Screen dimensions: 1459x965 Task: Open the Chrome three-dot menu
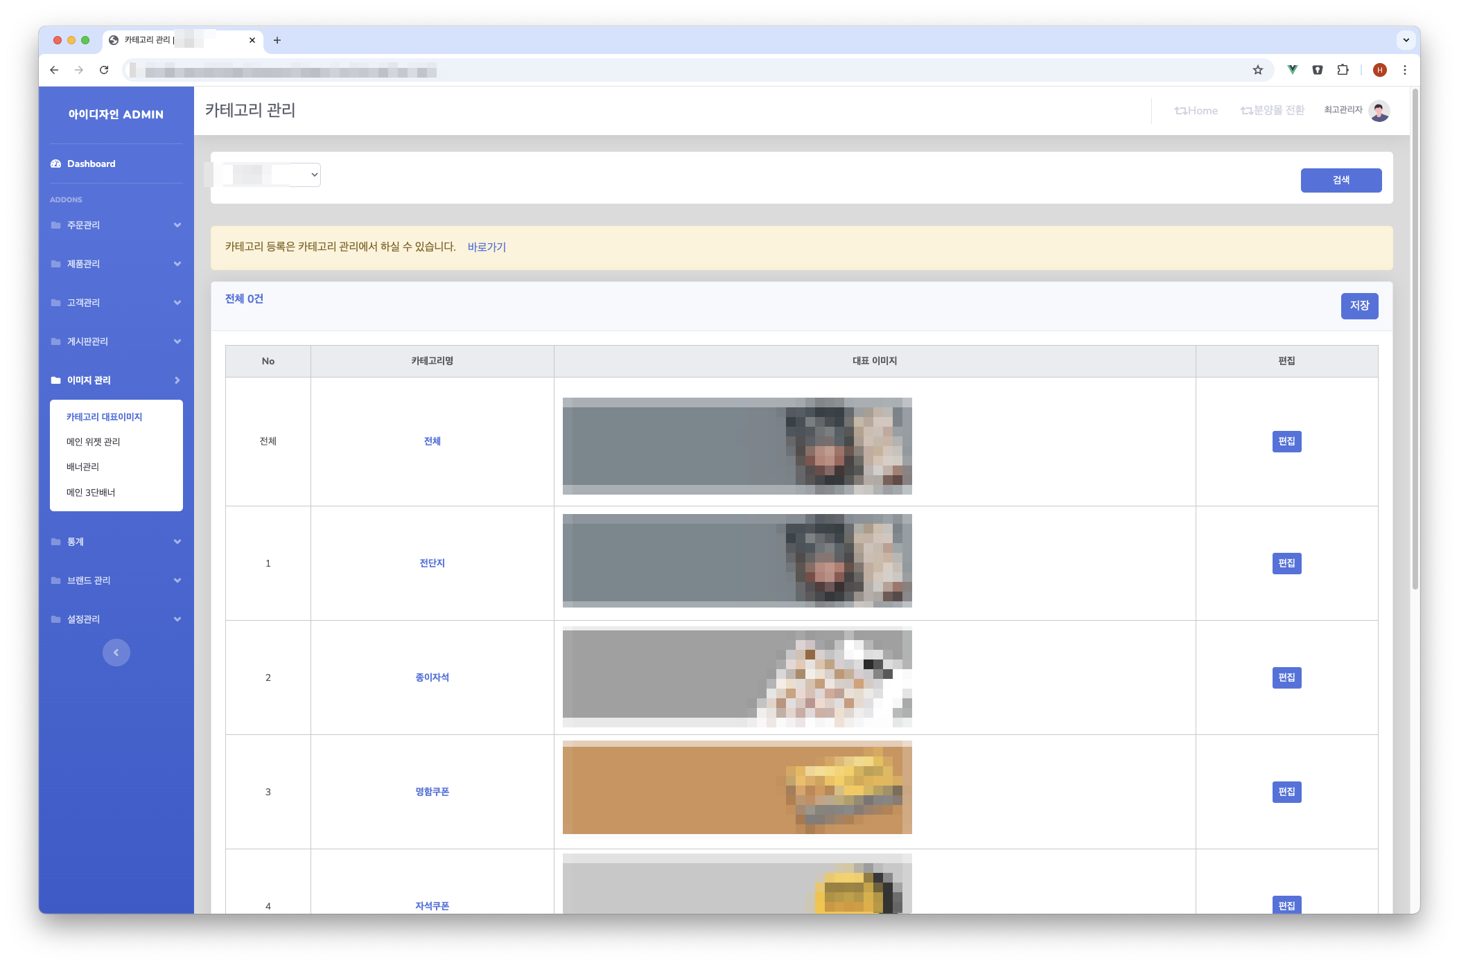(1405, 70)
